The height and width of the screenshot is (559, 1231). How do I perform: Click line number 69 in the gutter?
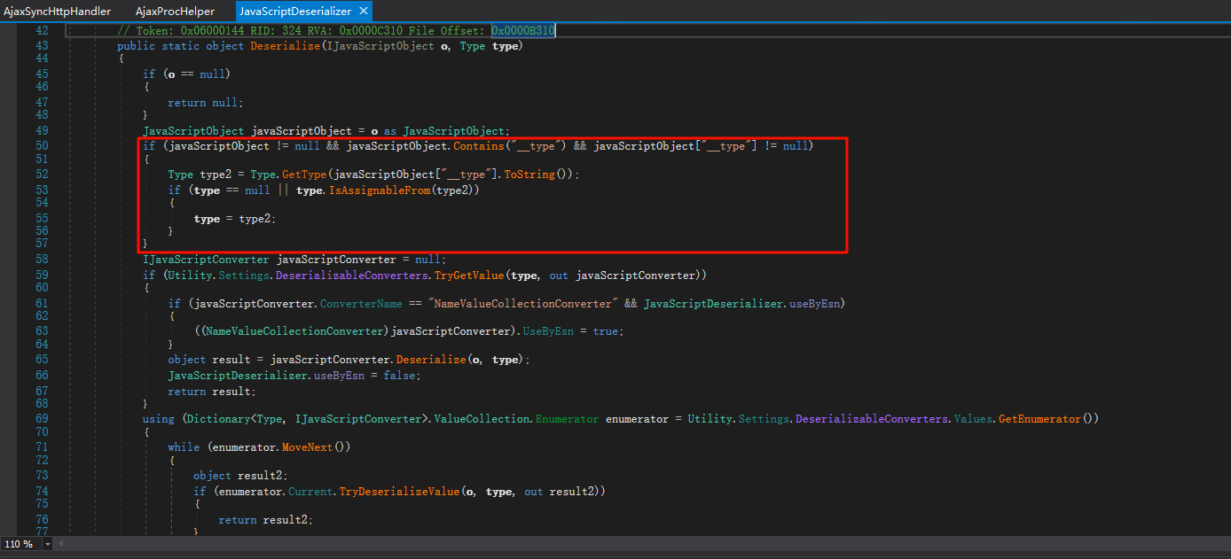coord(43,418)
